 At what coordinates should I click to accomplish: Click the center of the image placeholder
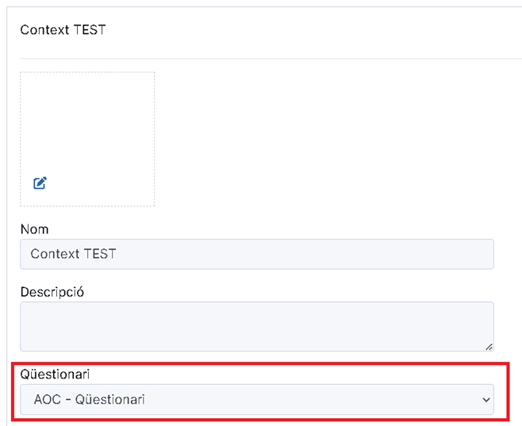87,139
